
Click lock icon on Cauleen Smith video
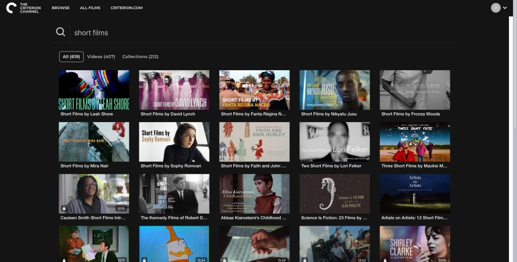[x=64, y=208]
